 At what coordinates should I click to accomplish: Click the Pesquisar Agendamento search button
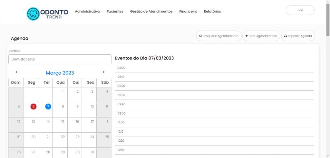[218, 36]
